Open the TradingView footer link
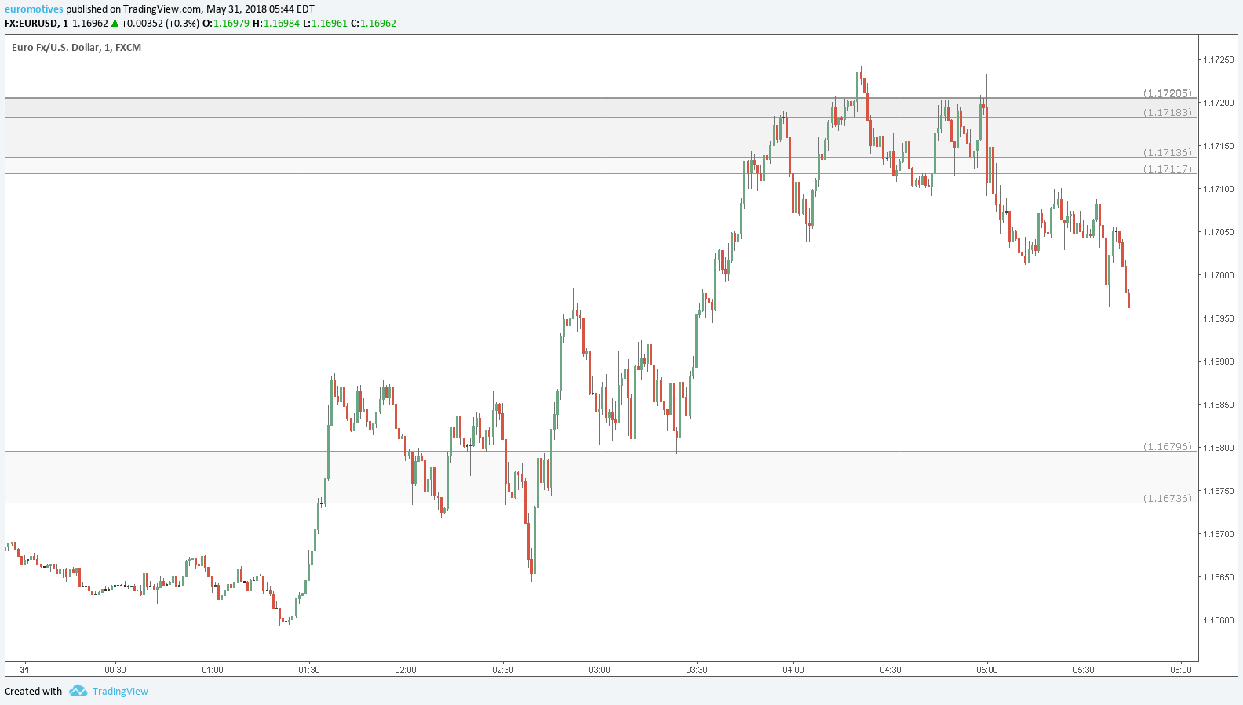Viewport: 1243px width, 705px height. [120, 691]
